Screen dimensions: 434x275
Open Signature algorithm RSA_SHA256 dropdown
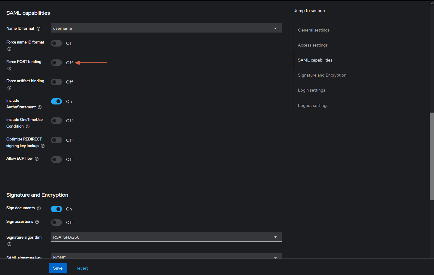166,237
